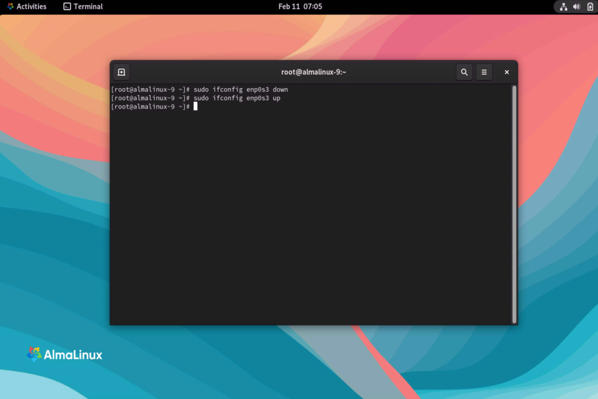The height and width of the screenshot is (399, 598).
Task: Click the cursor at the current prompt
Action: (x=196, y=107)
